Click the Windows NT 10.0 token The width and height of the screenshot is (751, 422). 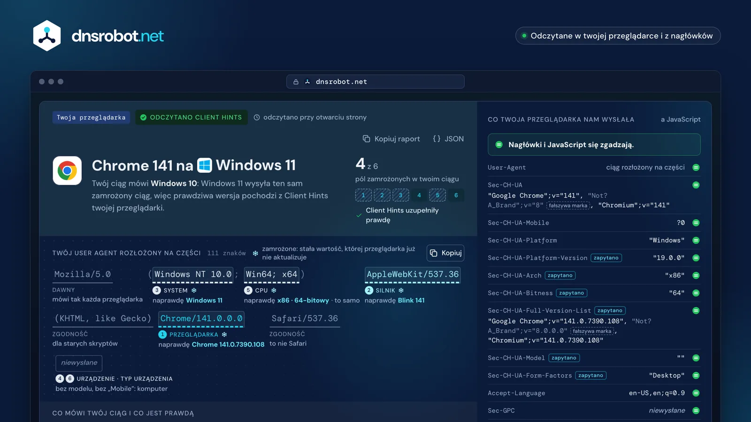click(x=193, y=274)
